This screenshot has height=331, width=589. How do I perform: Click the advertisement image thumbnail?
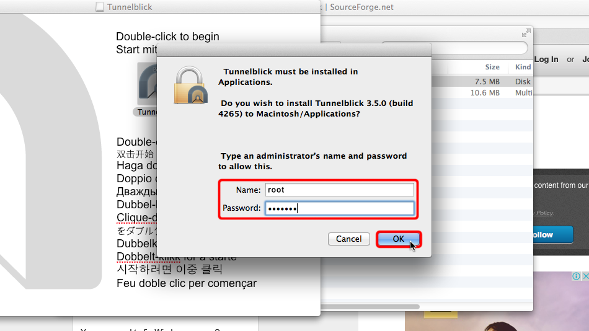[497, 301]
